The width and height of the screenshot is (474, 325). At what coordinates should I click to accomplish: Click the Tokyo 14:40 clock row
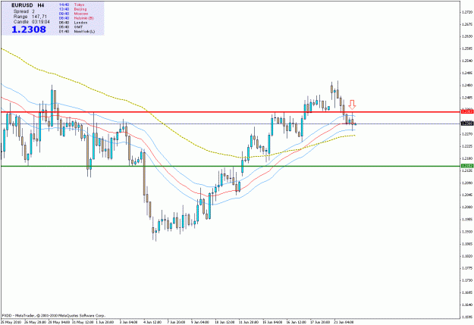71,5
